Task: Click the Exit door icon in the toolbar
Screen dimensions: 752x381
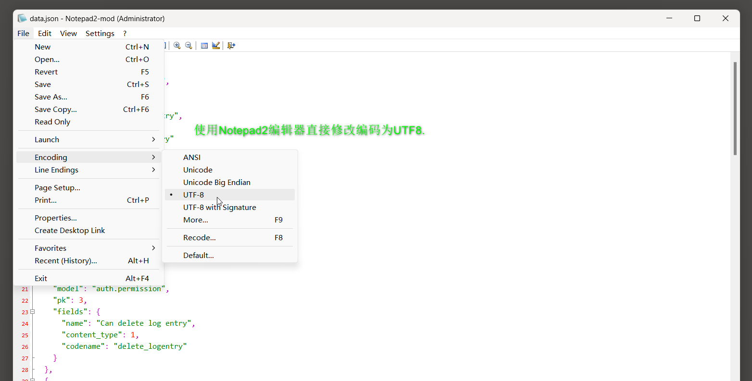Action: [231, 45]
